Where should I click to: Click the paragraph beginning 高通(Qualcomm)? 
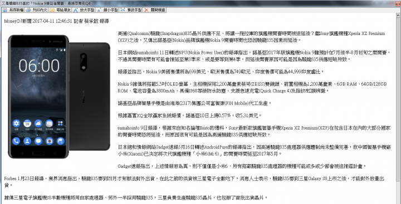pos(251,37)
